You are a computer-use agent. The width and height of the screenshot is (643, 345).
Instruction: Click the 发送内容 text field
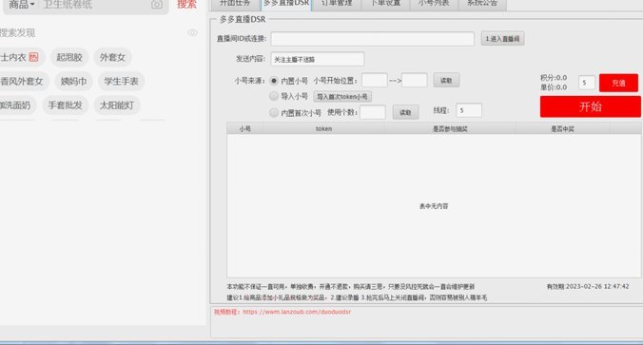tap(318, 59)
